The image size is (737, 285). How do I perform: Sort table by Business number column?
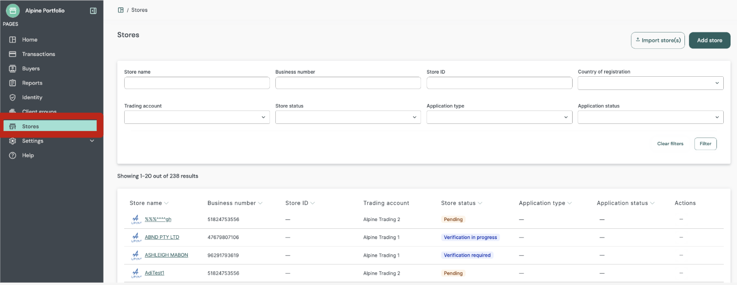tap(235, 203)
